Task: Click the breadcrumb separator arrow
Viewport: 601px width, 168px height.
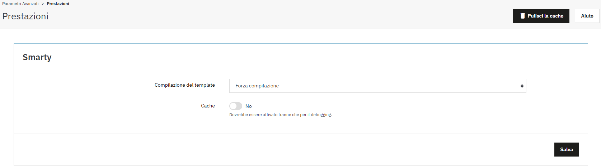Action: 43,4
